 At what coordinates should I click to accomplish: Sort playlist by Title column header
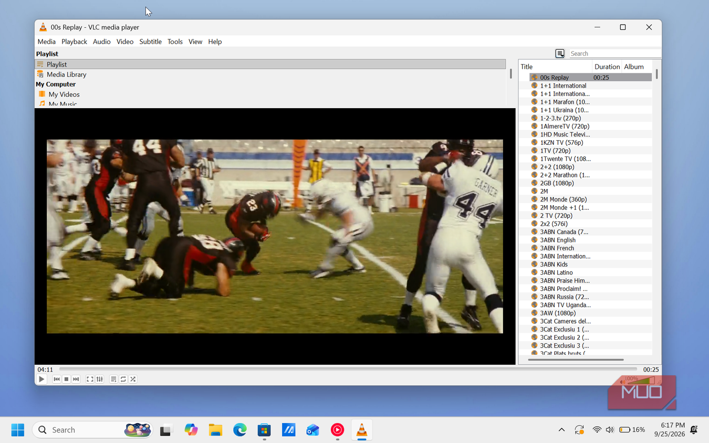[x=555, y=67]
